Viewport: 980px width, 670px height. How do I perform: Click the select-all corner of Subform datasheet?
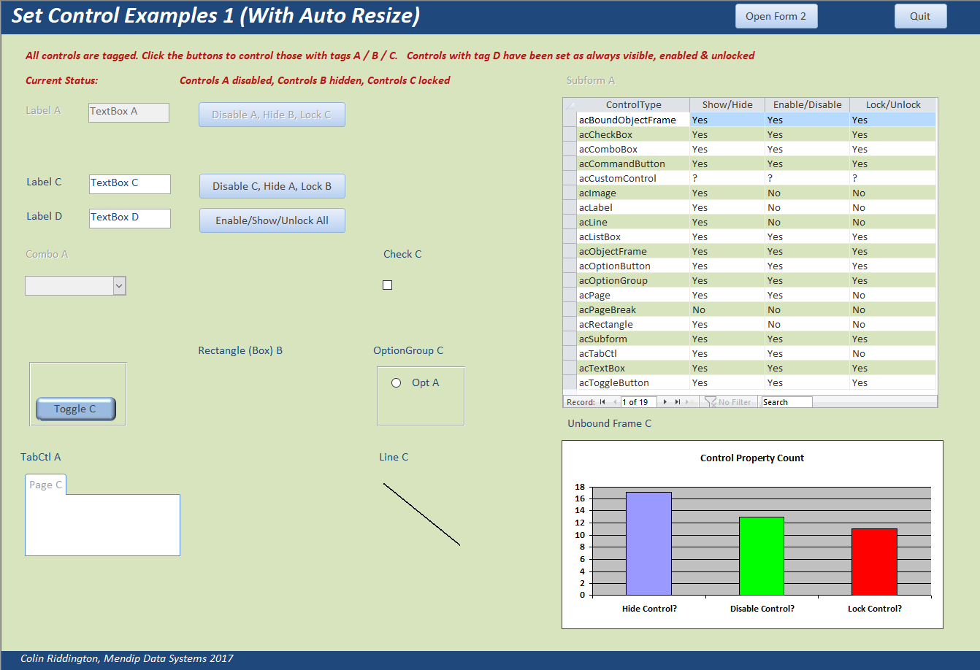(x=570, y=105)
